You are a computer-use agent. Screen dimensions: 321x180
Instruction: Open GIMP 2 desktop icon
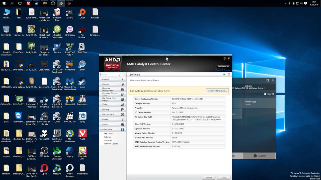(x=70, y=13)
